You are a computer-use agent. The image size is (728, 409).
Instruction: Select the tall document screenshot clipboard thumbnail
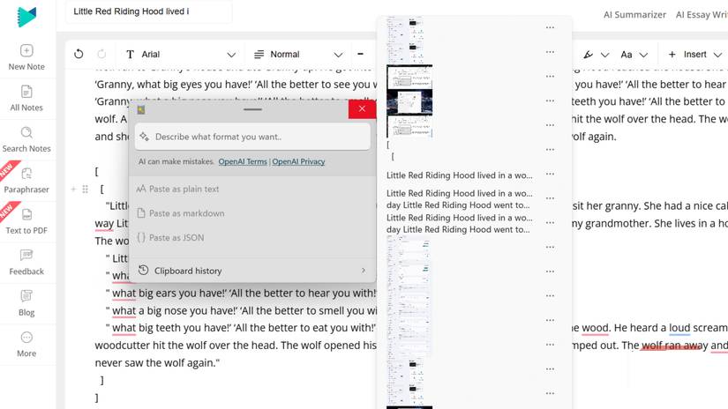tap(409, 295)
